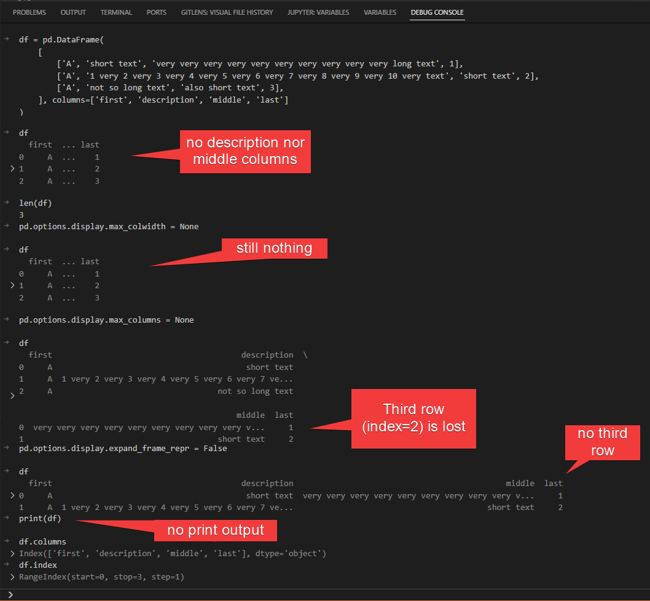Expand the chevron beside the RangeIndex output
Image resolution: width=650 pixels, height=601 pixels.
point(12,576)
